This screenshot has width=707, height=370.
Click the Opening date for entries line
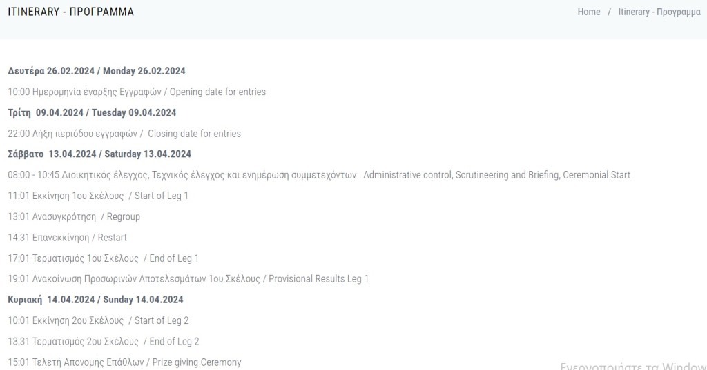tap(137, 92)
